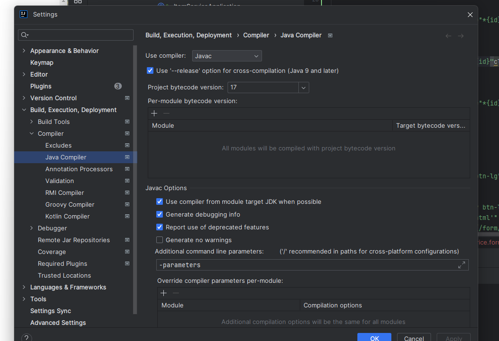499x341 pixels.
Task: Toggle the '--release' option for cross-compilation
Action: (150, 70)
